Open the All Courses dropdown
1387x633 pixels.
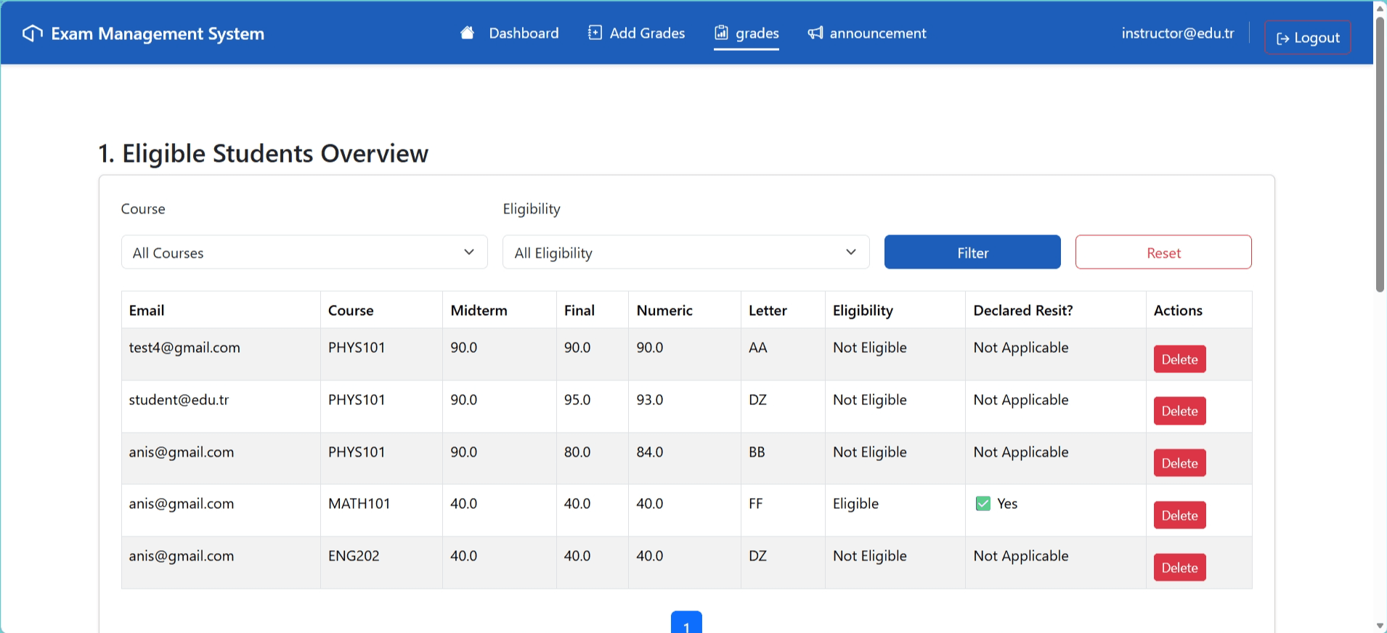304,252
